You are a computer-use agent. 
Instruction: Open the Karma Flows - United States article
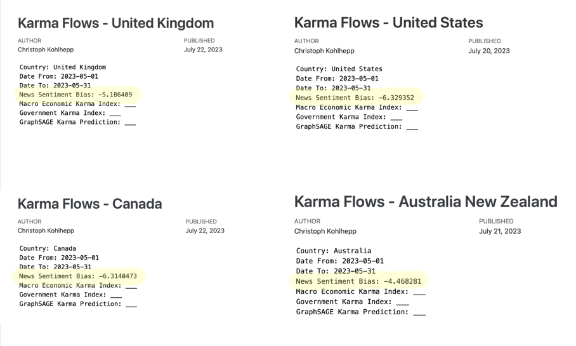pyautogui.click(x=388, y=23)
